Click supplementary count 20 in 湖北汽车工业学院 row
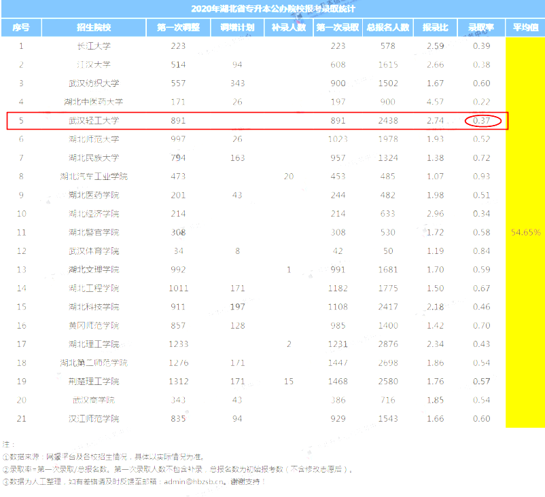 (x=289, y=177)
